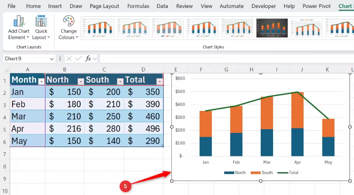Select the Feb month cell
Viewport: 354px width, 195px height.
click(x=27, y=104)
